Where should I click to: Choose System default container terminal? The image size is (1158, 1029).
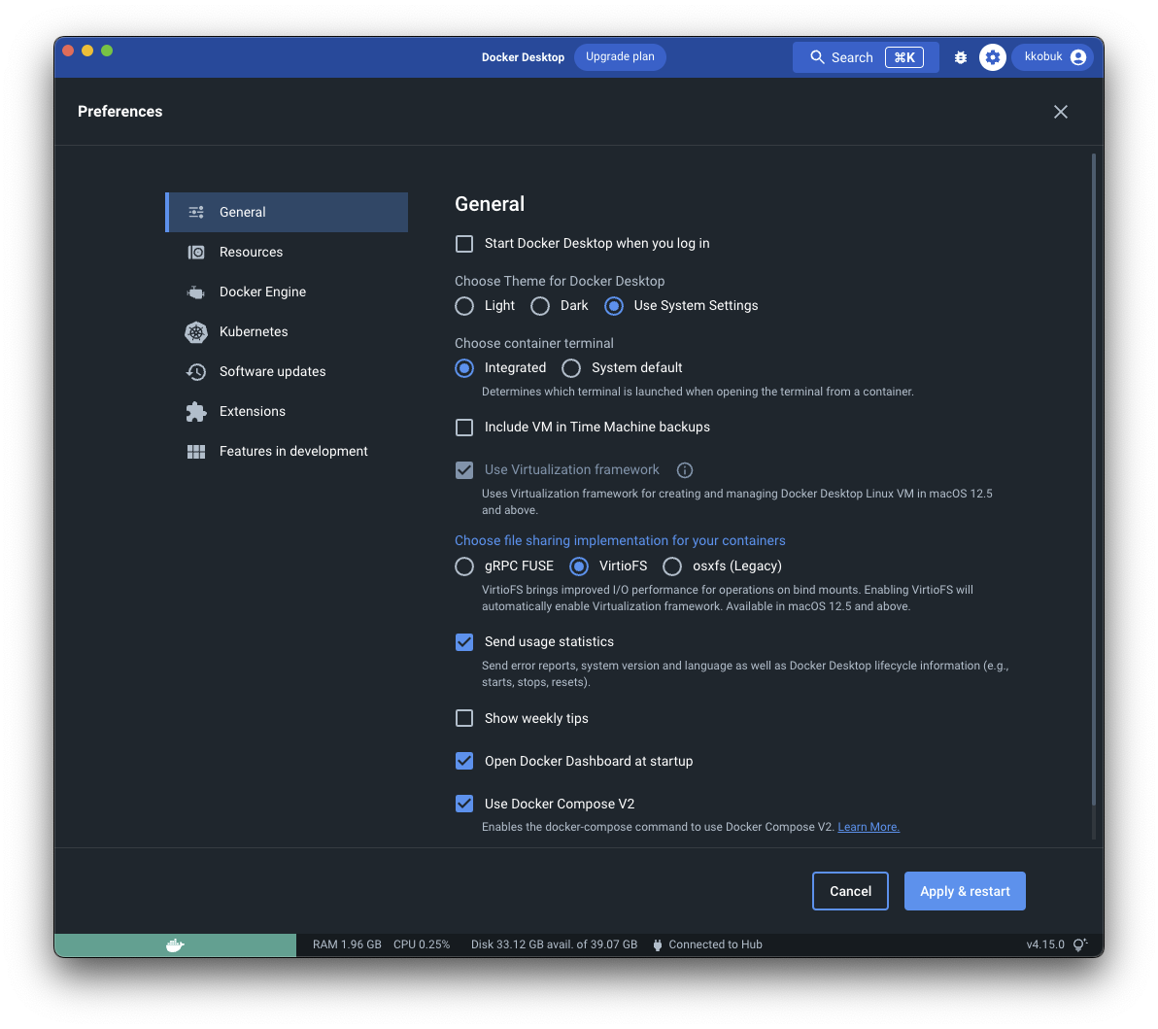click(571, 368)
